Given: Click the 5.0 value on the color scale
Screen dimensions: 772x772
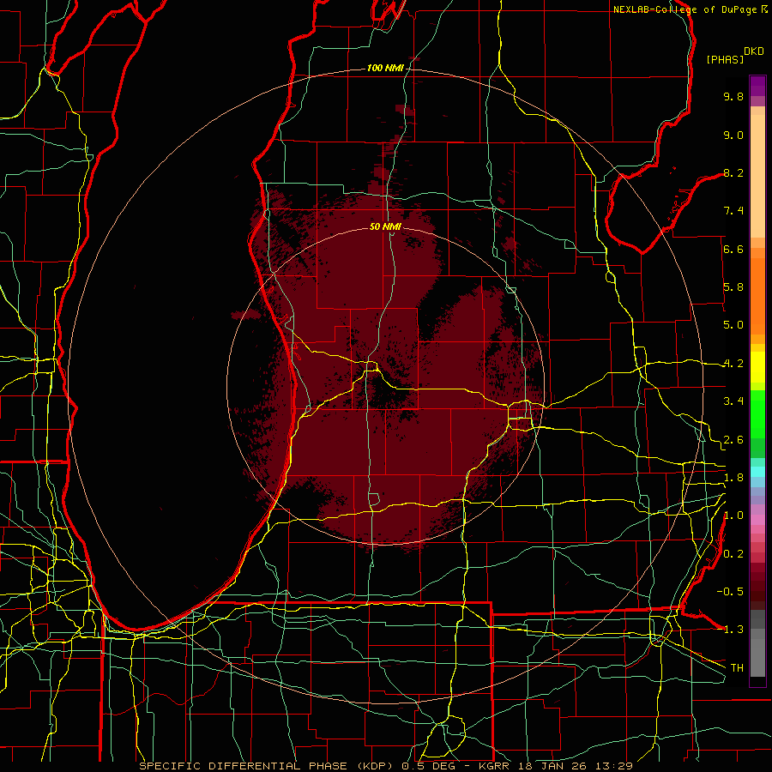Looking at the screenshot, I should point(733,325).
